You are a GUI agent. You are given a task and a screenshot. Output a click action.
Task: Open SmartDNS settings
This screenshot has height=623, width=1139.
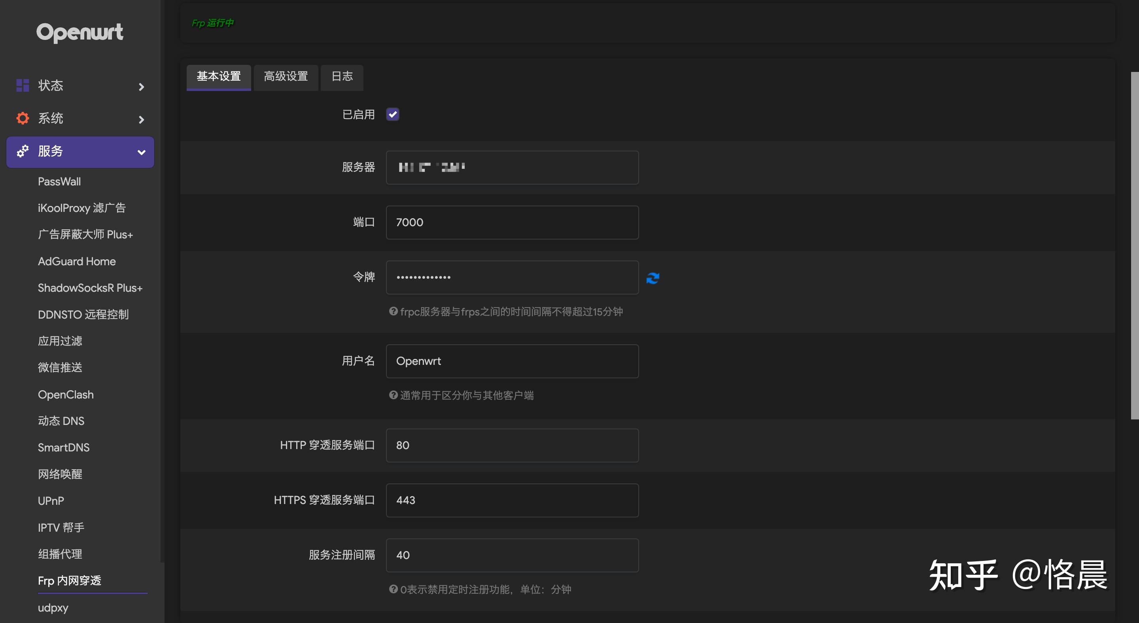[64, 447]
